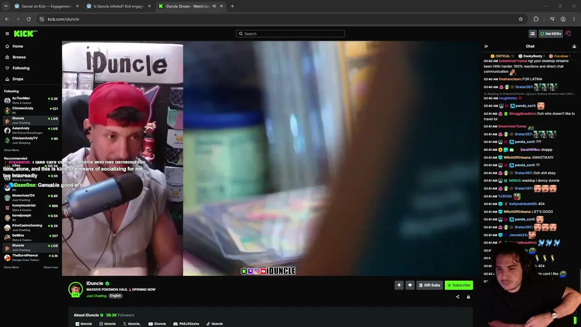This screenshot has height=327, width=581.
Task: Open the Get KICKs button
Action: (x=551, y=34)
